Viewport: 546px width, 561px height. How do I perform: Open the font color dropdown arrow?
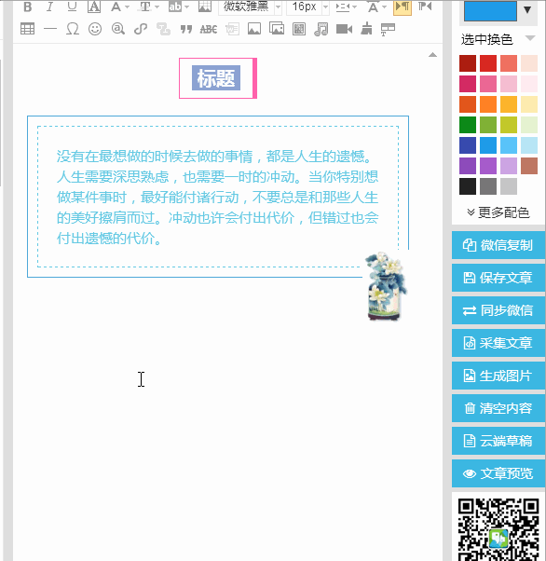pos(127,7)
